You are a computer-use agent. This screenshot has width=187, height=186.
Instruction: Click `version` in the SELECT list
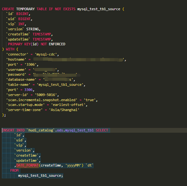(23, 150)
